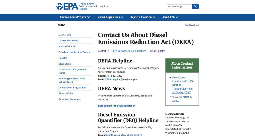Screen dimensions: 255x136
Task: Open the Rebates sidebar page
Action: pos(63,58)
